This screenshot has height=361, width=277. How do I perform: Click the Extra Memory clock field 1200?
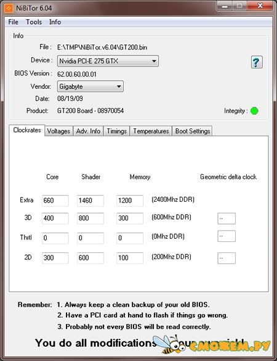tap(130, 201)
